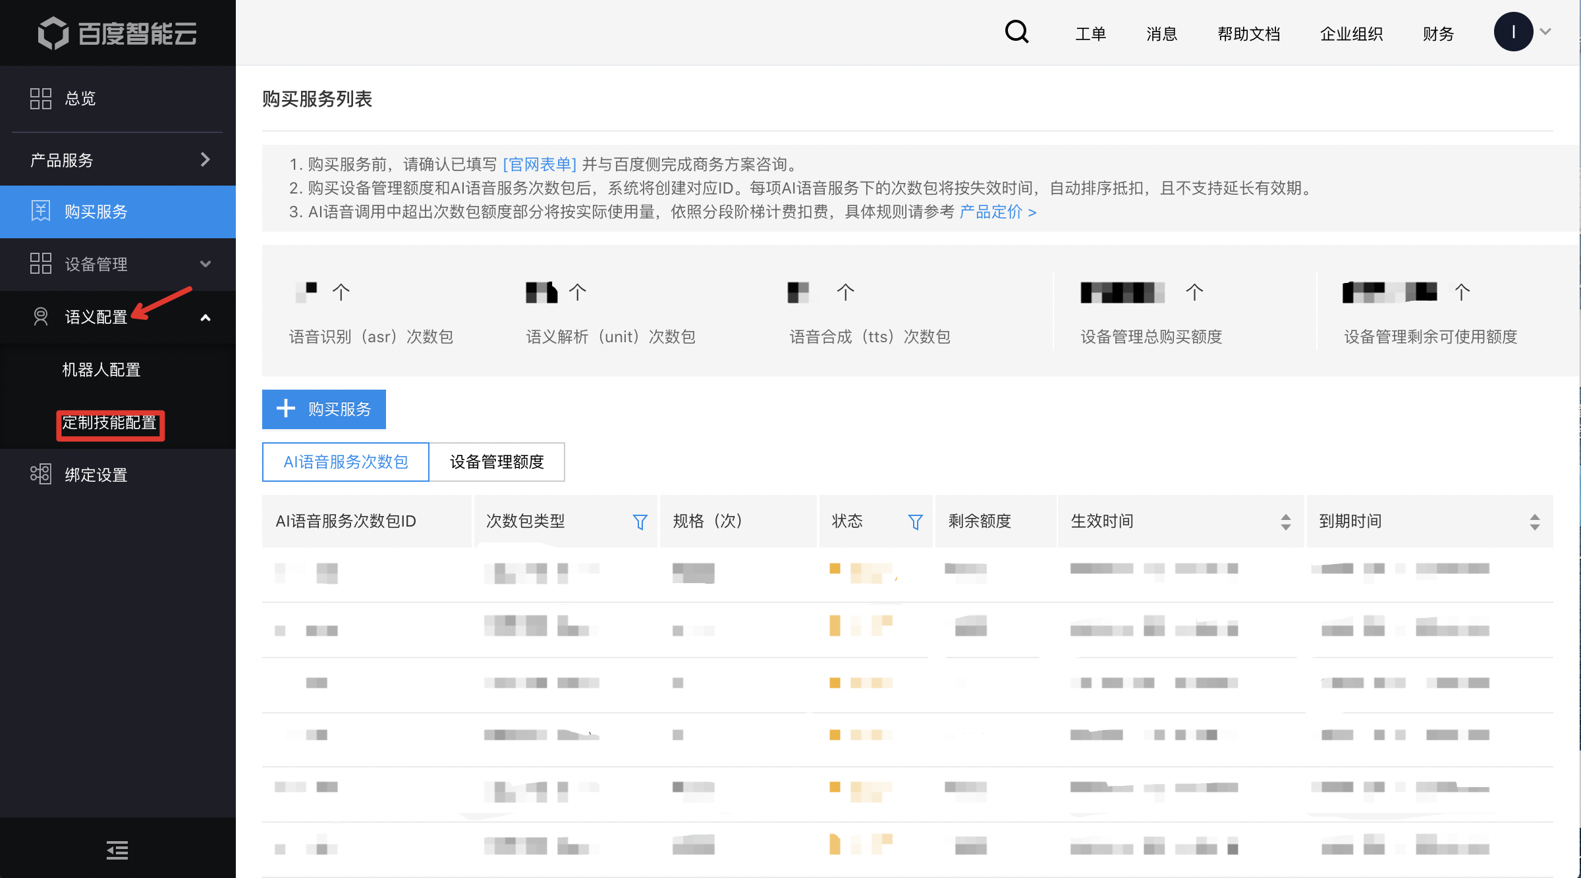Click 语义解析（unit）次数包 label
This screenshot has width=1581, height=878.
[611, 337]
